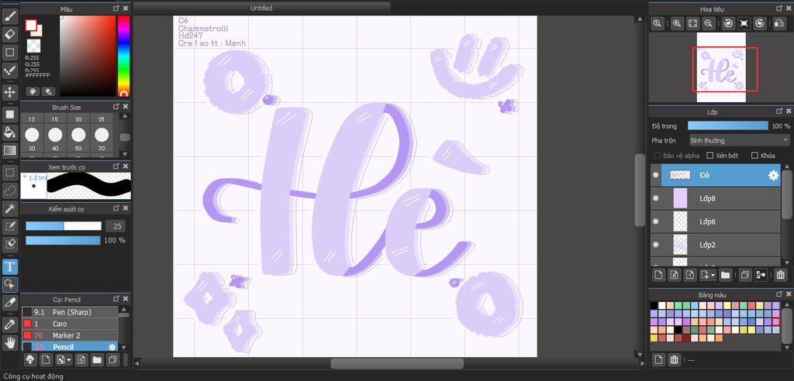
Task: Open the color palette wheel button
Action: click(x=33, y=91)
